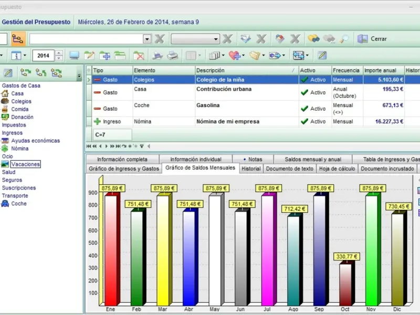Screen dimensions: 420x315
Task: Click the add-new-record plus icon
Action: 104,56
